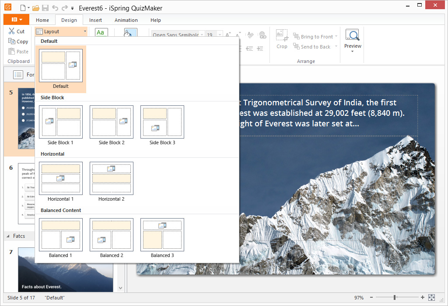Expand the Bring to Front options arrow
The height and width of the screenshot is (306, 448).
(336, 36)
